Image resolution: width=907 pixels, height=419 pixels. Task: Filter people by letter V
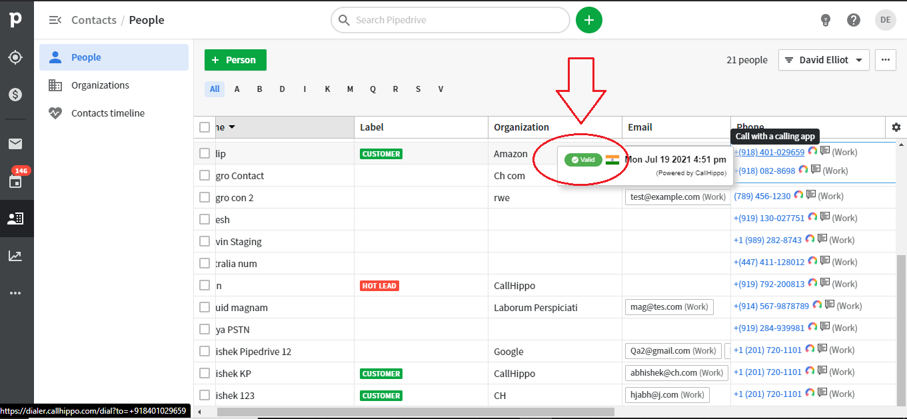pos(441,89)
